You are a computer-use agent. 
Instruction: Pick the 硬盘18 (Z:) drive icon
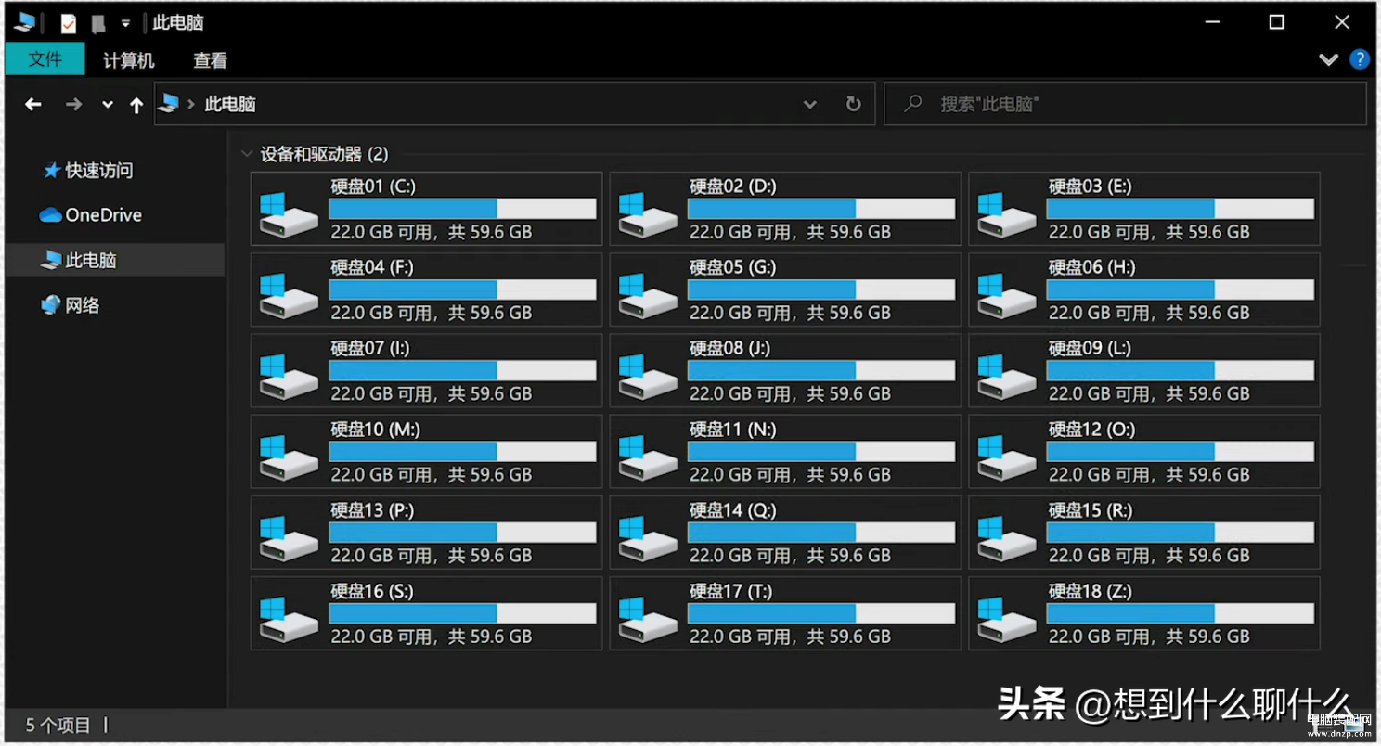1007,619
